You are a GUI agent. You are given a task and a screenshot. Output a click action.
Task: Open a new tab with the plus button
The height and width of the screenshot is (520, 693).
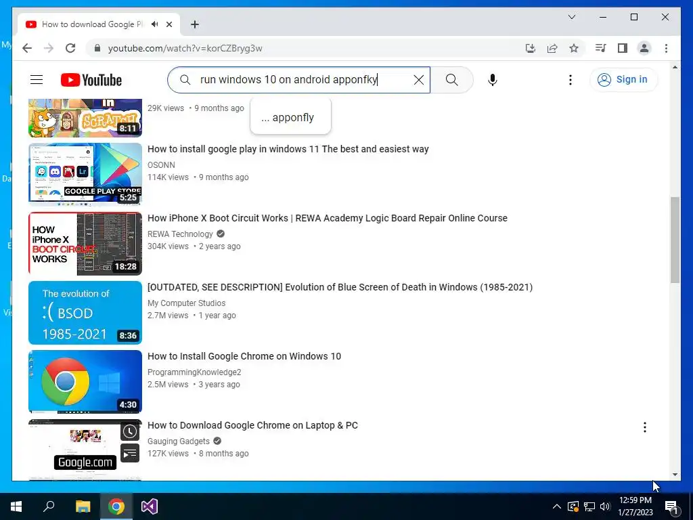tap(194, 24)
